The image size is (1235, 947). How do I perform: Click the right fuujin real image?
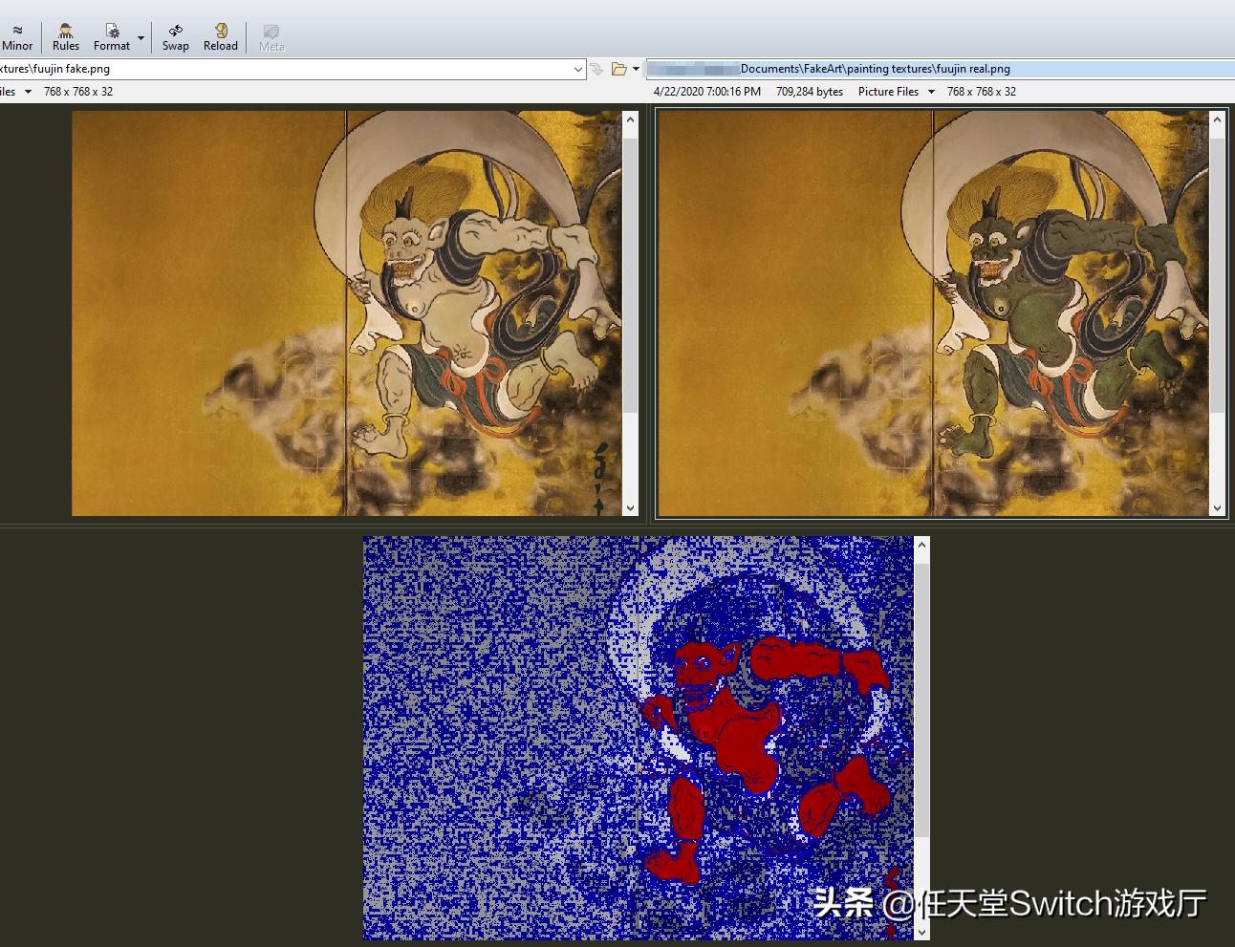(x=933, y=313)
